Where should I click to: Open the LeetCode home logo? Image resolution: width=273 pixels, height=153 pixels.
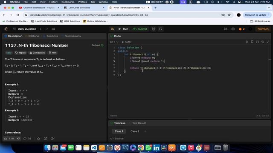pos(6,29)
